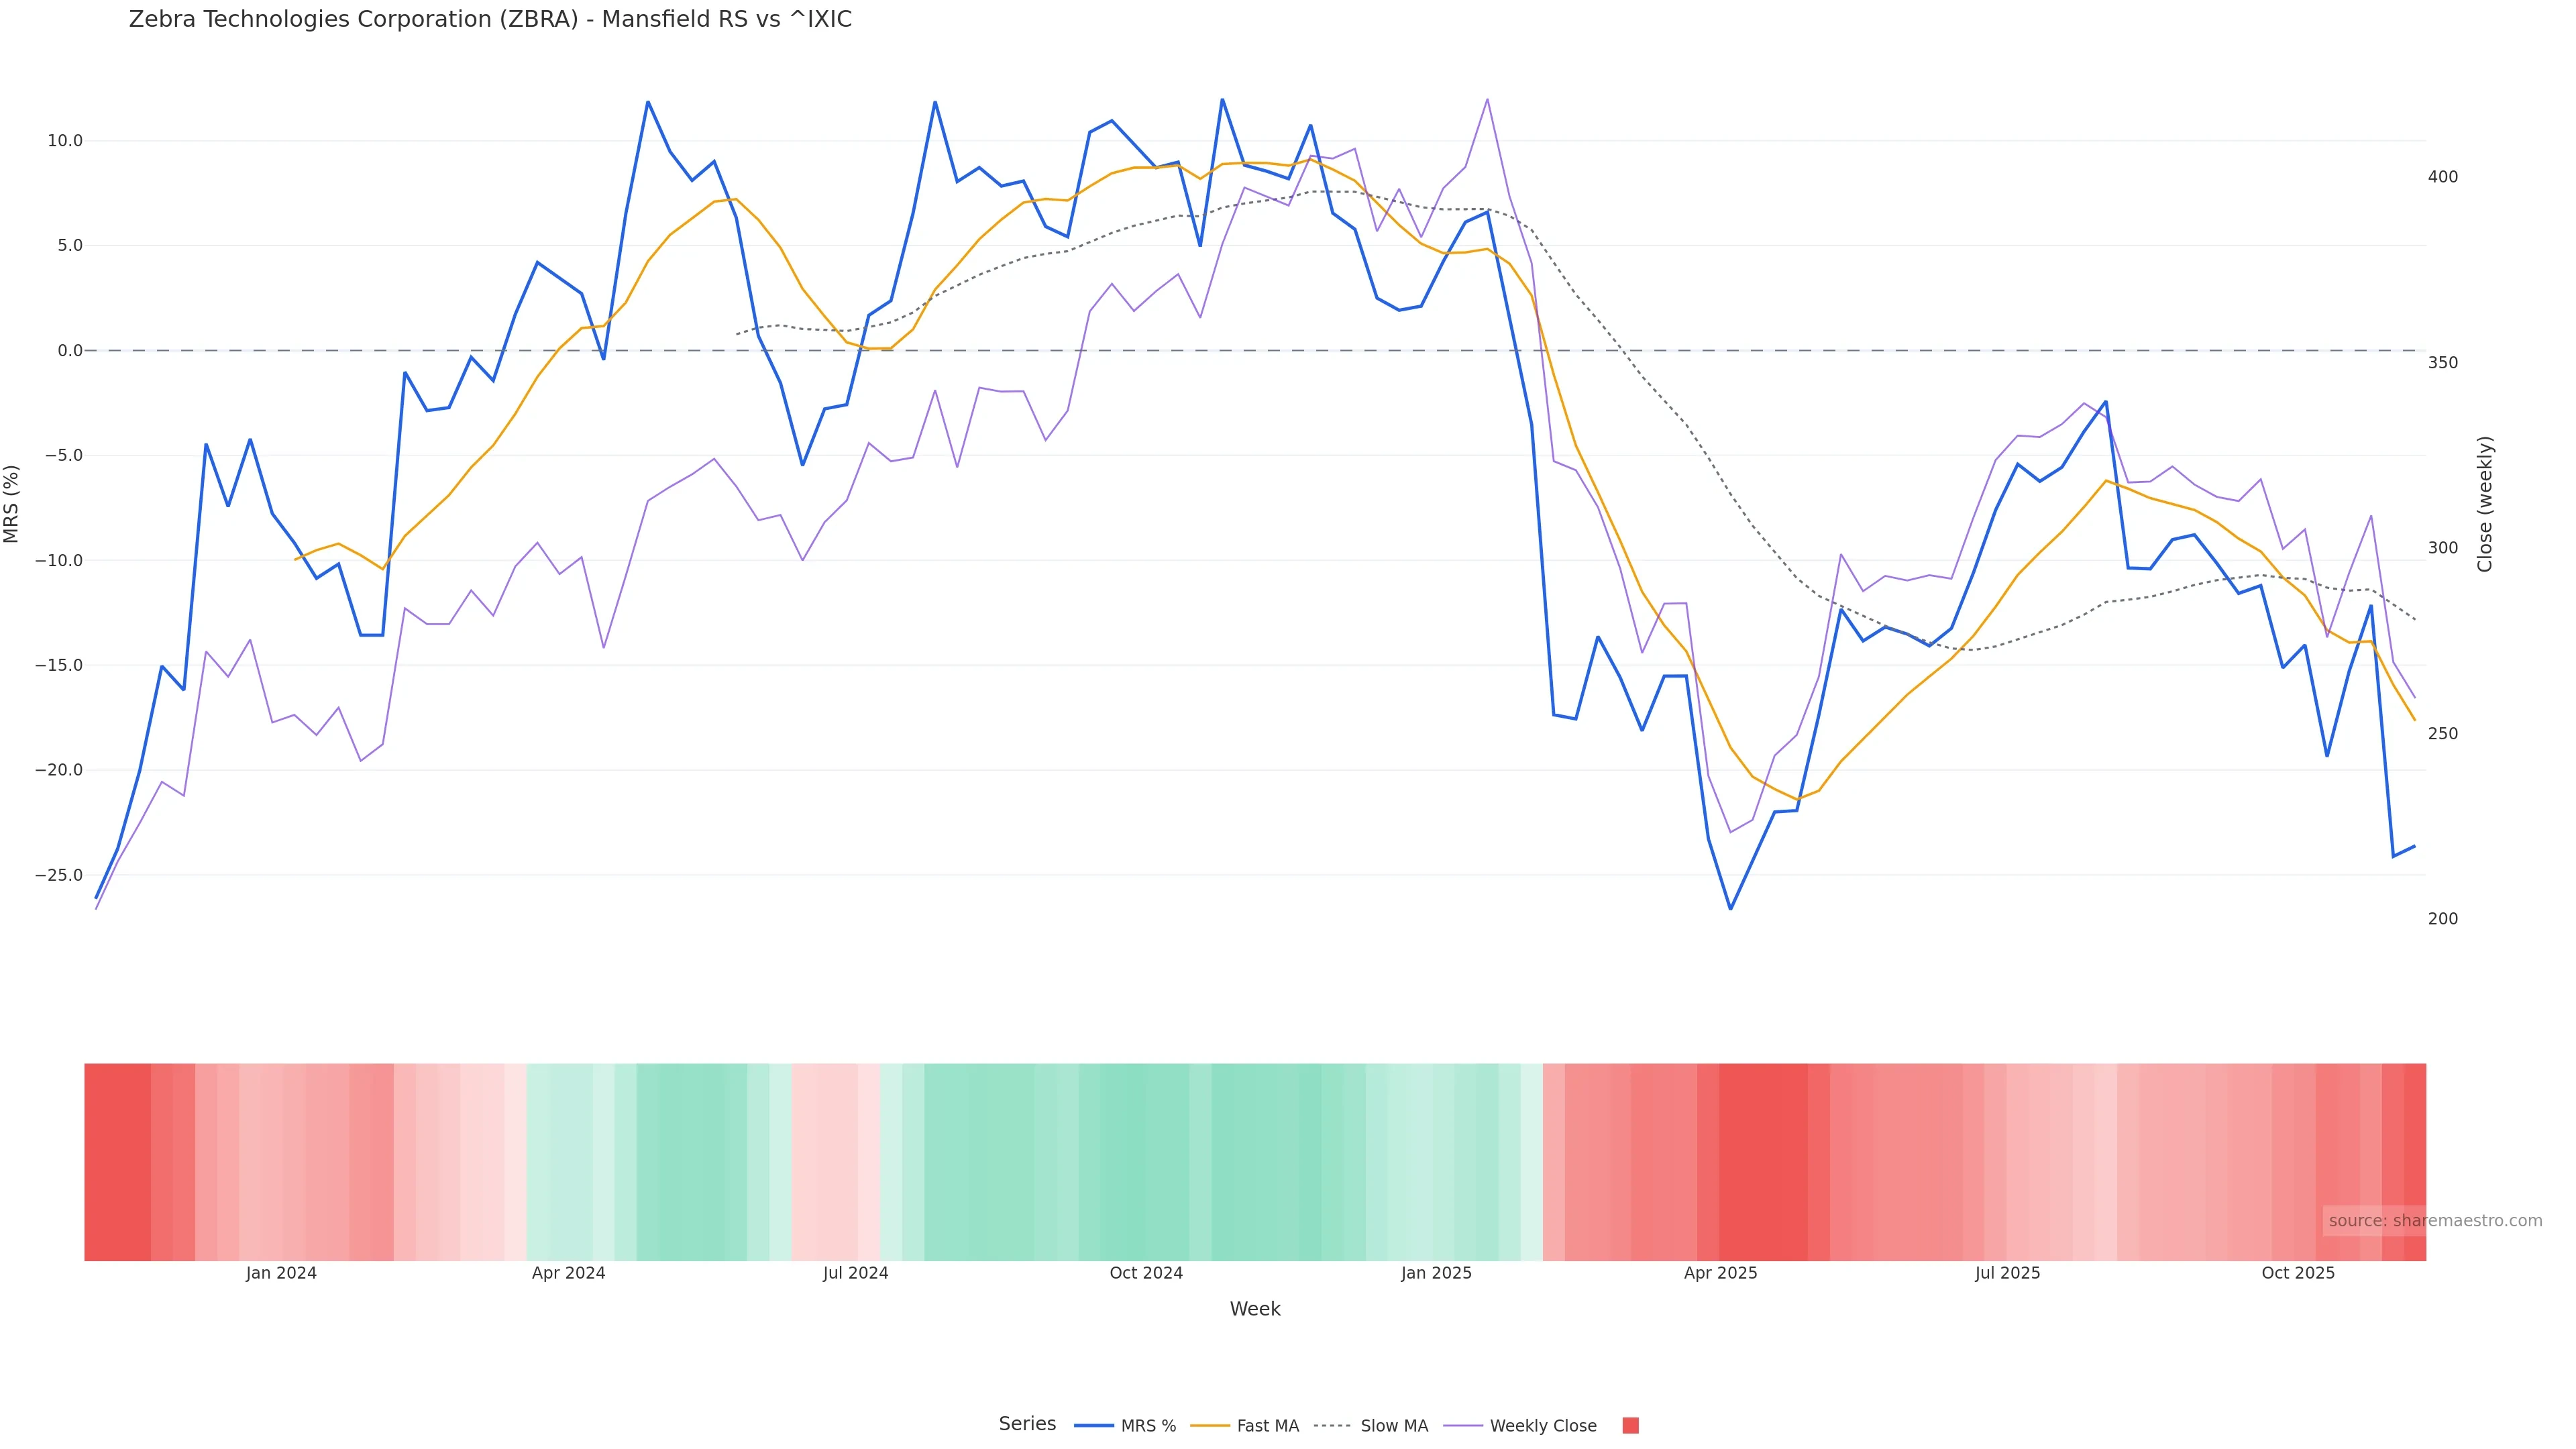Open the sharemaestro.com source link
The image size is (2576, 1449).
click(2435, 1221)
